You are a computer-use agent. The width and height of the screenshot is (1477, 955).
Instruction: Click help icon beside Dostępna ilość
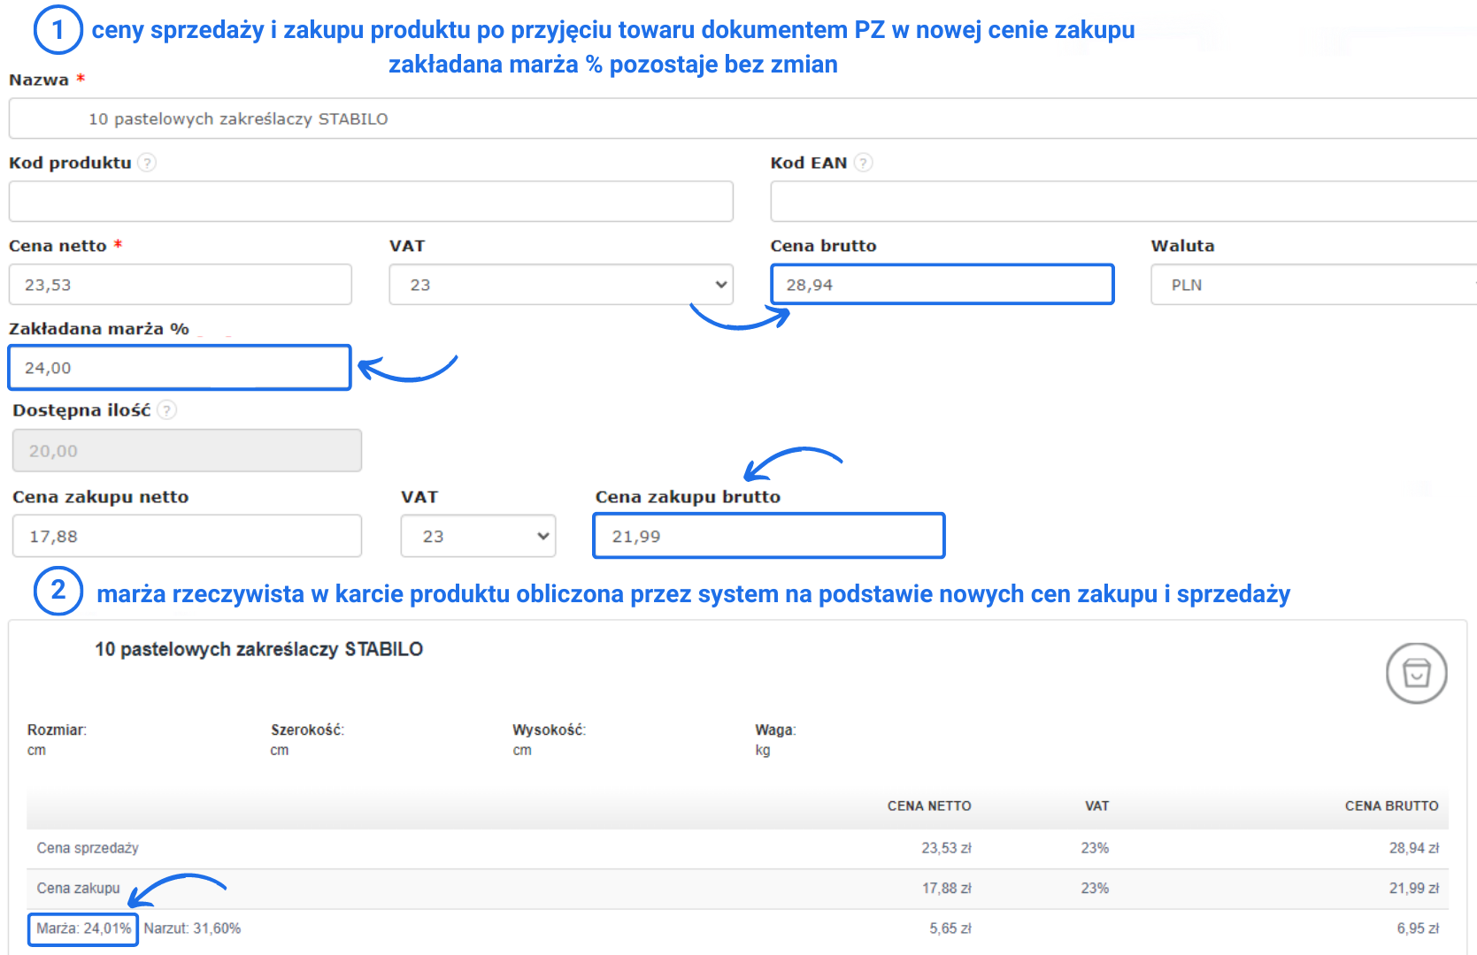(167, 410)
